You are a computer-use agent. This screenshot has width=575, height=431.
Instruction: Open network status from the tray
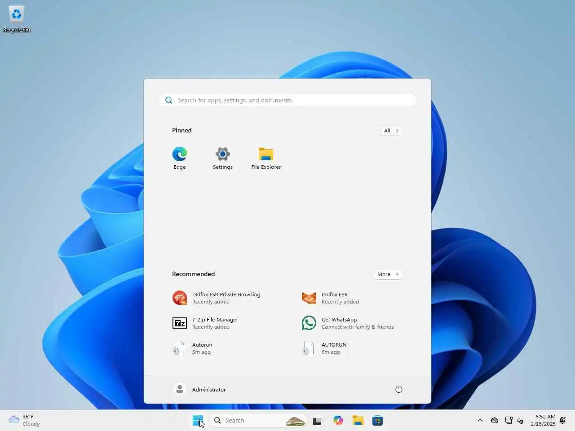tap(509, 421)
